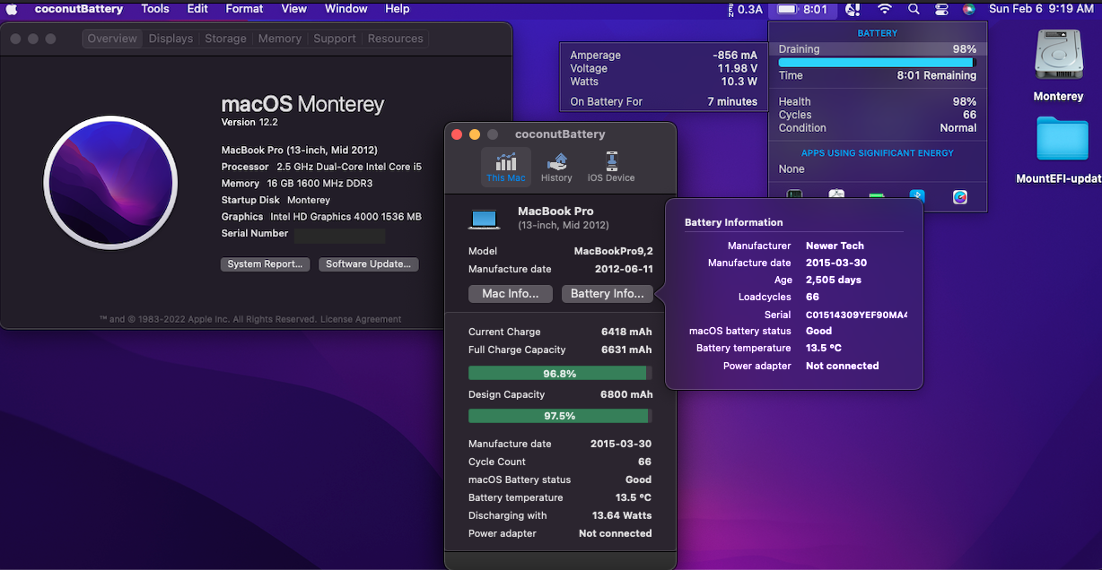This screenshot has width=1102, height=570.
Task: Click the menu bar icon next to Wi-Fi
Action: click(853, 9)
